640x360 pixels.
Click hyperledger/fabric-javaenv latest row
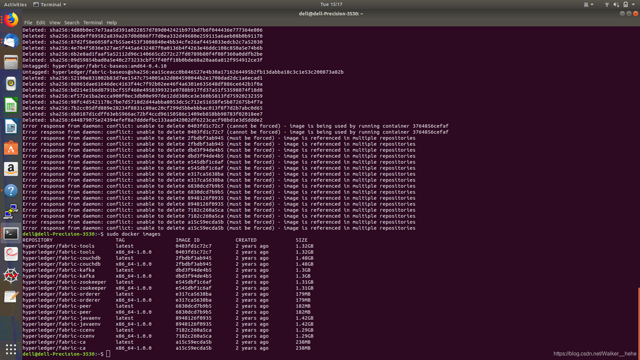[x=168, y=318]
